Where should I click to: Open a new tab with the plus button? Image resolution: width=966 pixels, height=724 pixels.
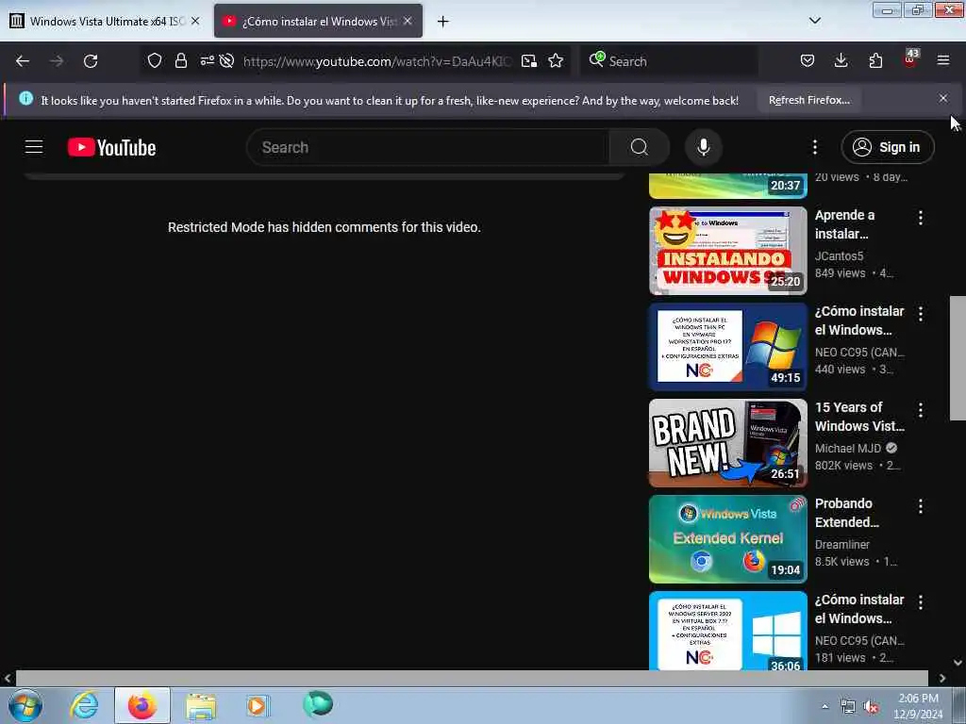pyautogui.click(x=442, y=22)
